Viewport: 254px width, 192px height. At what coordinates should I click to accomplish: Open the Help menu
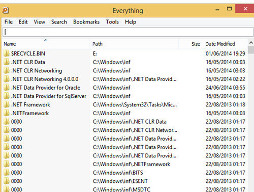pos(131,22)
